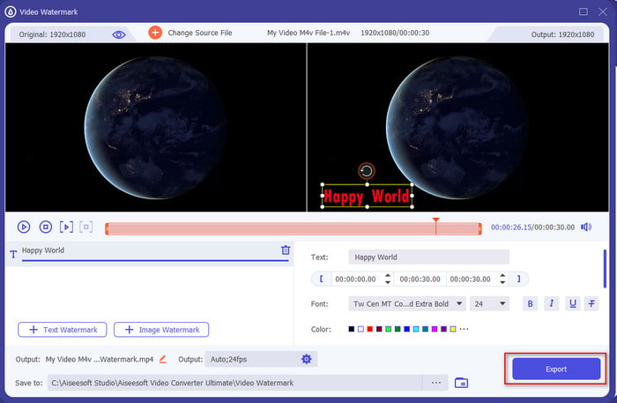Screen dimensions: 617x403
Task: Delete the Happy World watermark
Action: tap(285, 250)
